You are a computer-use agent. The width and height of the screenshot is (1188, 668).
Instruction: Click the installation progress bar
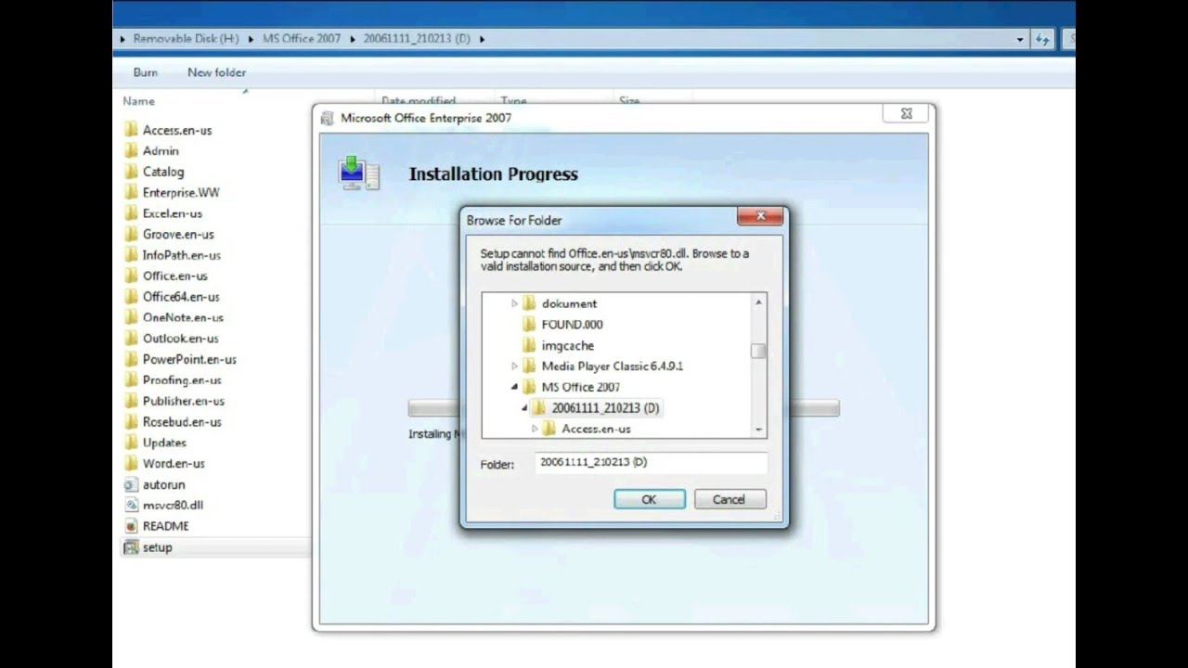624,408
